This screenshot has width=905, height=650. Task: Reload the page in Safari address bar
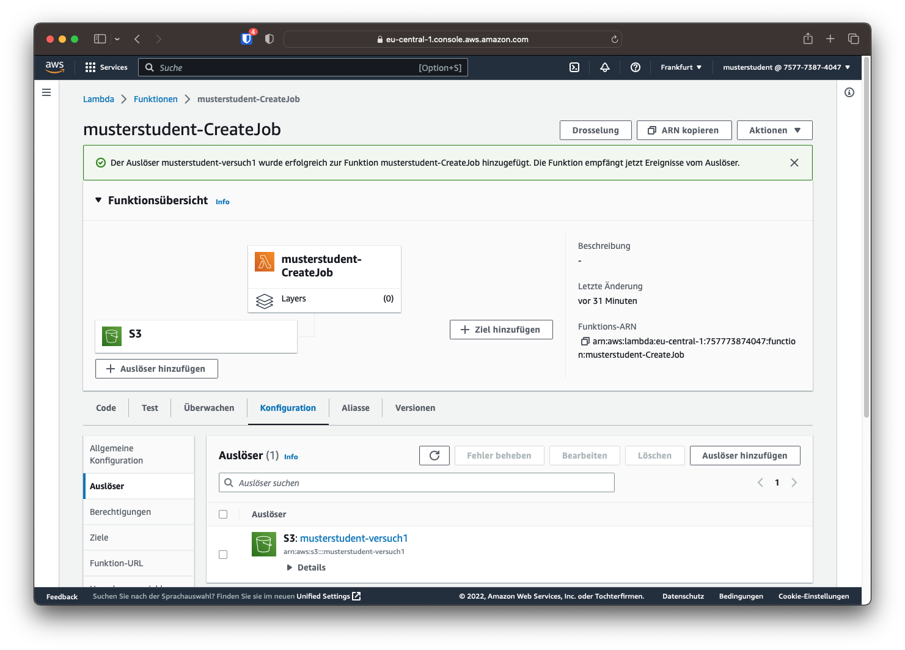tap(615, 39)
